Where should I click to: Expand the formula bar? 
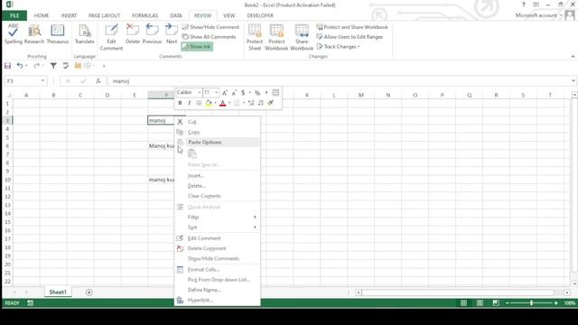tap(573, 81)
